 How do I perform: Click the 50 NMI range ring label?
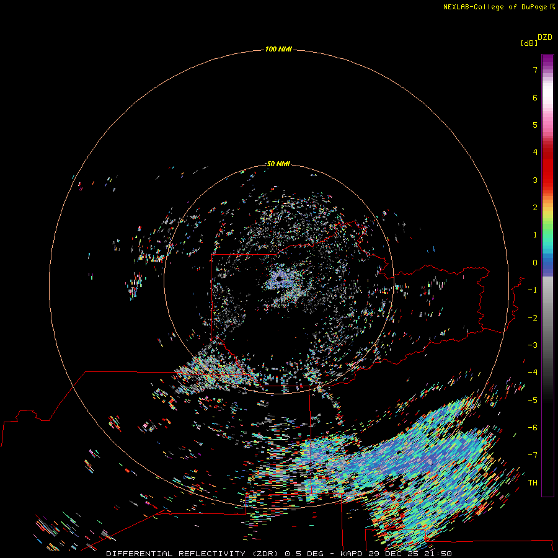[278, 164]
